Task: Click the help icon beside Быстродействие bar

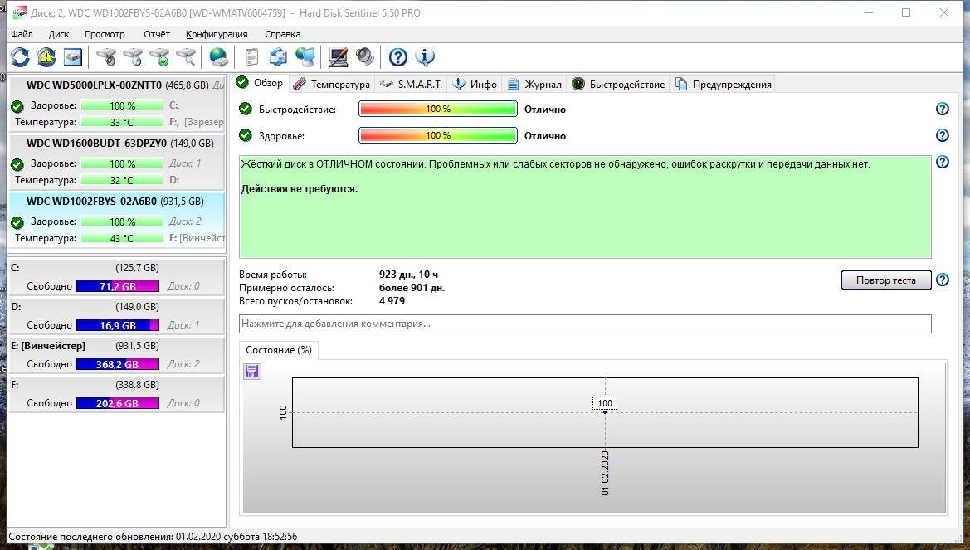Action: click(x=942, y=109)
